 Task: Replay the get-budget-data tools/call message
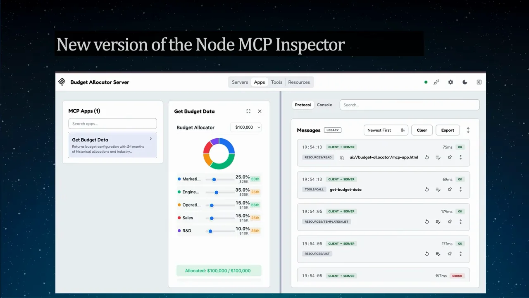coord(427,190)
